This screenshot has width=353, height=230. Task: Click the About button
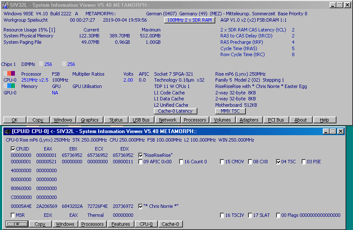pos(301,120)
